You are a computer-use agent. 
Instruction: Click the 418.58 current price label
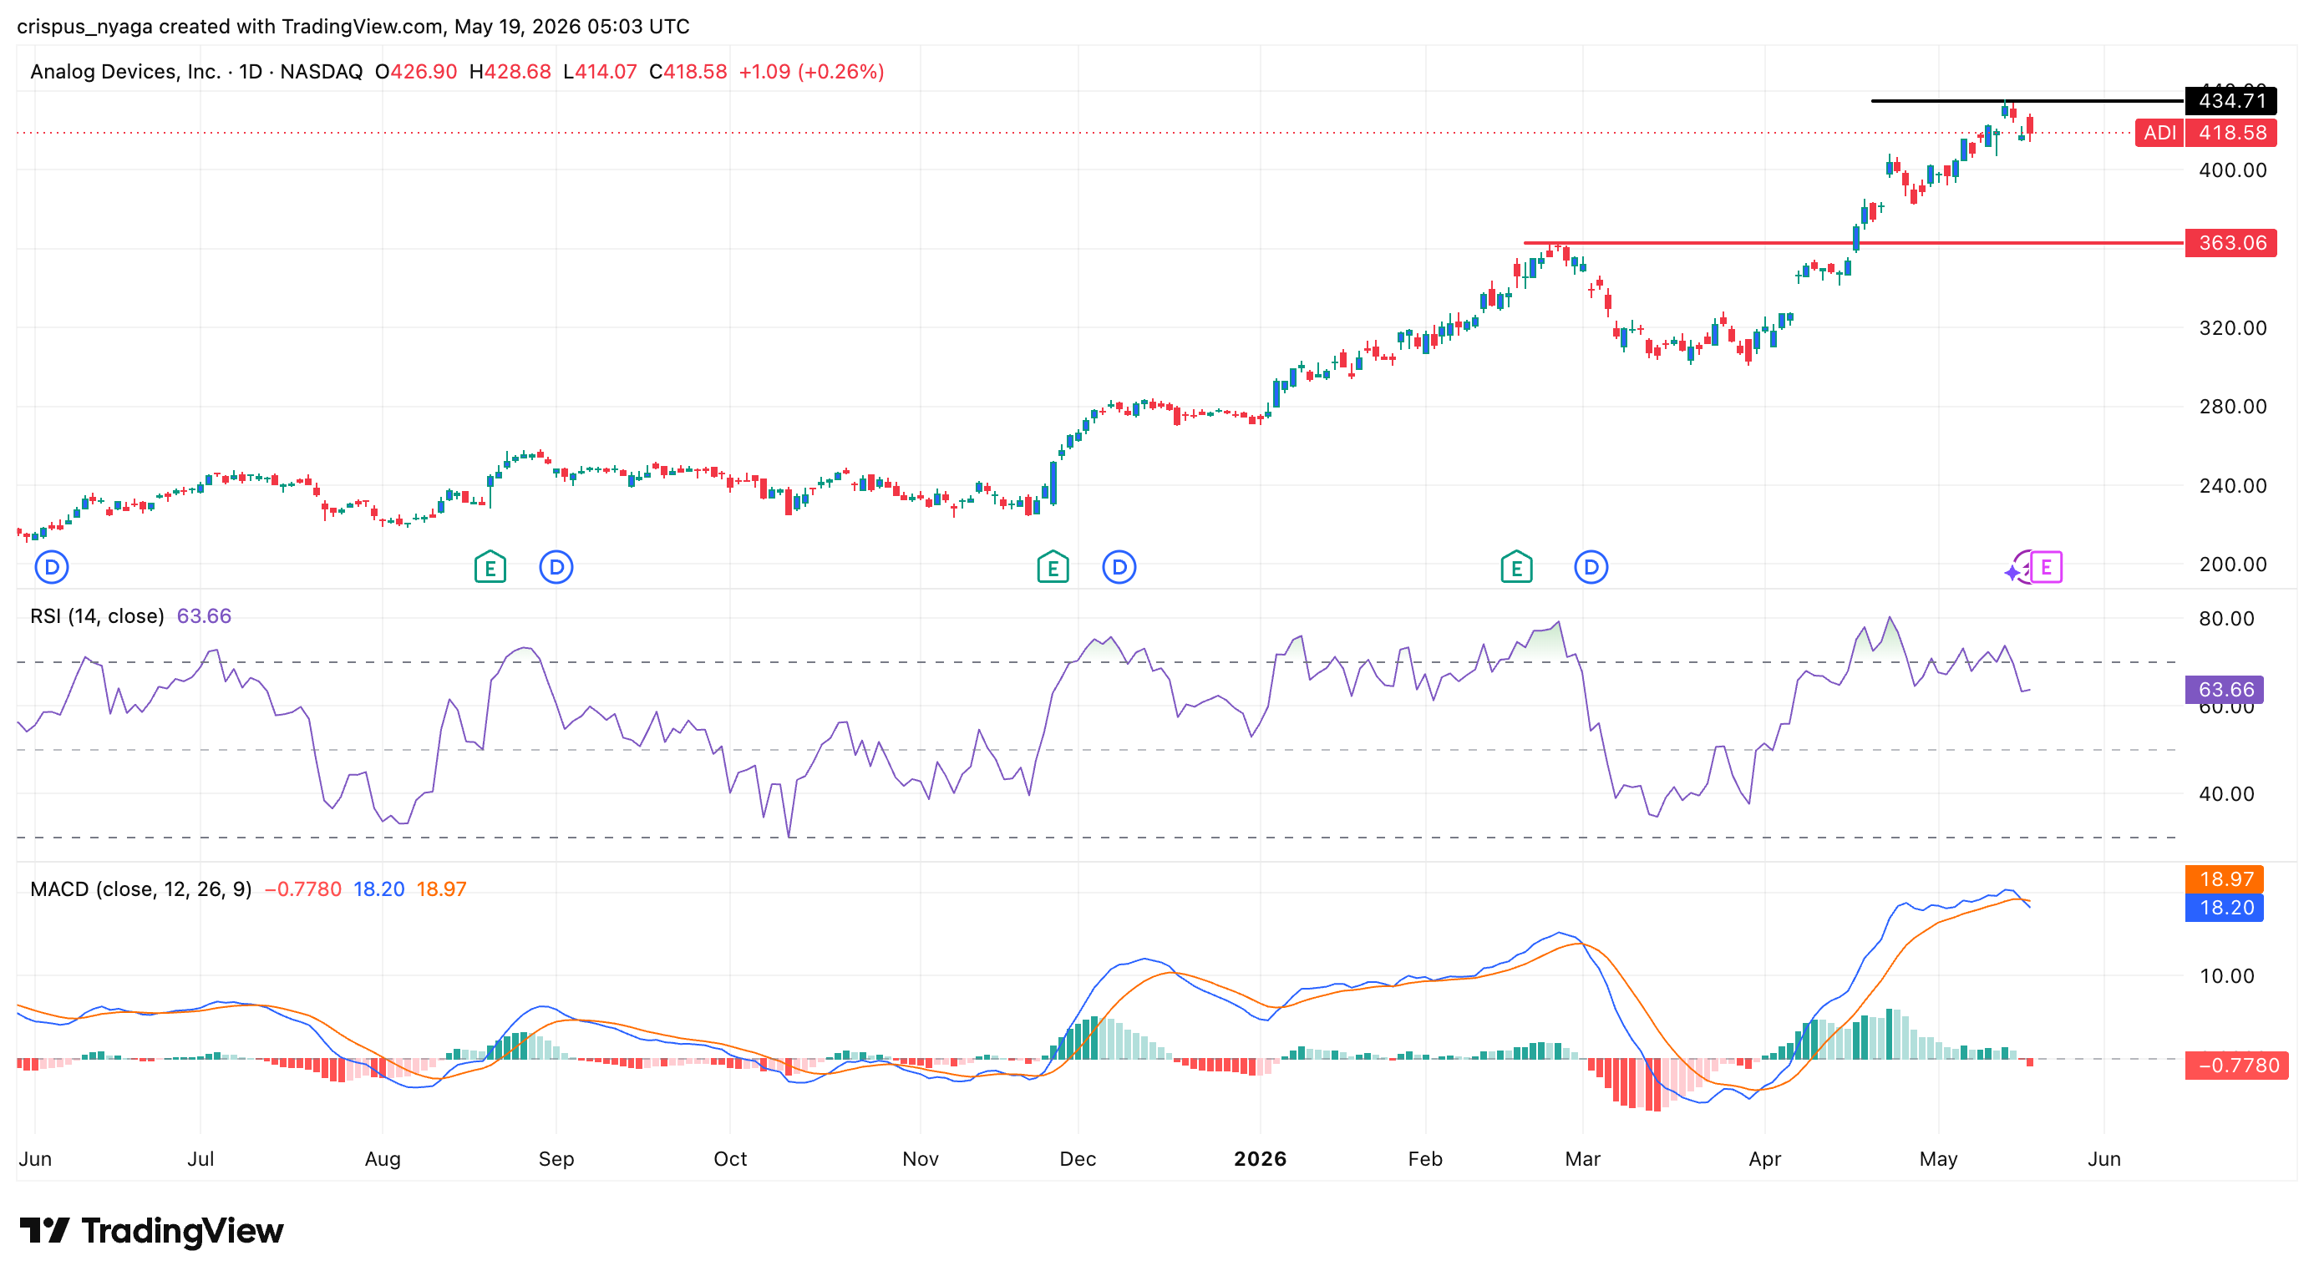click(2231, 133)
